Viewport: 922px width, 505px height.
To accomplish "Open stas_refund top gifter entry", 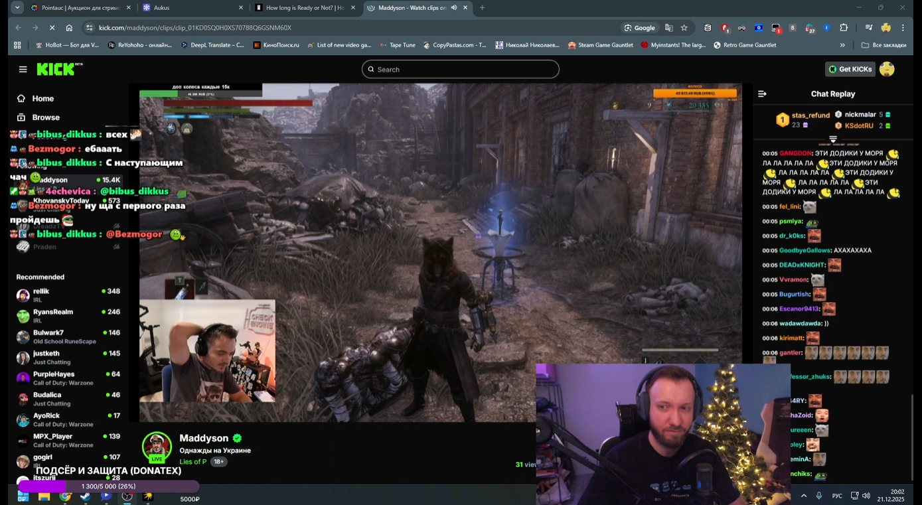I will pos(803,119).
